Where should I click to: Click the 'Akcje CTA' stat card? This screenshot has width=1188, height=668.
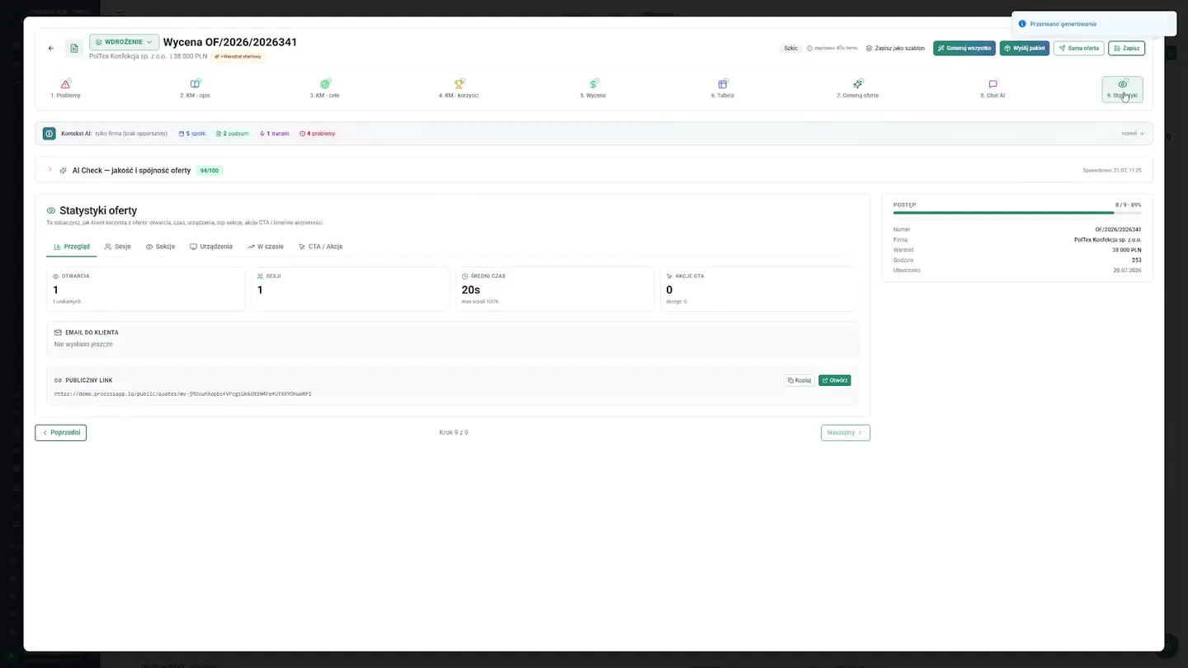(760, 289)
